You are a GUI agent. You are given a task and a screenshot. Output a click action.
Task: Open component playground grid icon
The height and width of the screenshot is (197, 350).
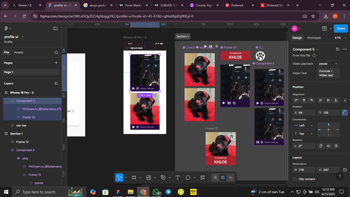coord(338,49)
